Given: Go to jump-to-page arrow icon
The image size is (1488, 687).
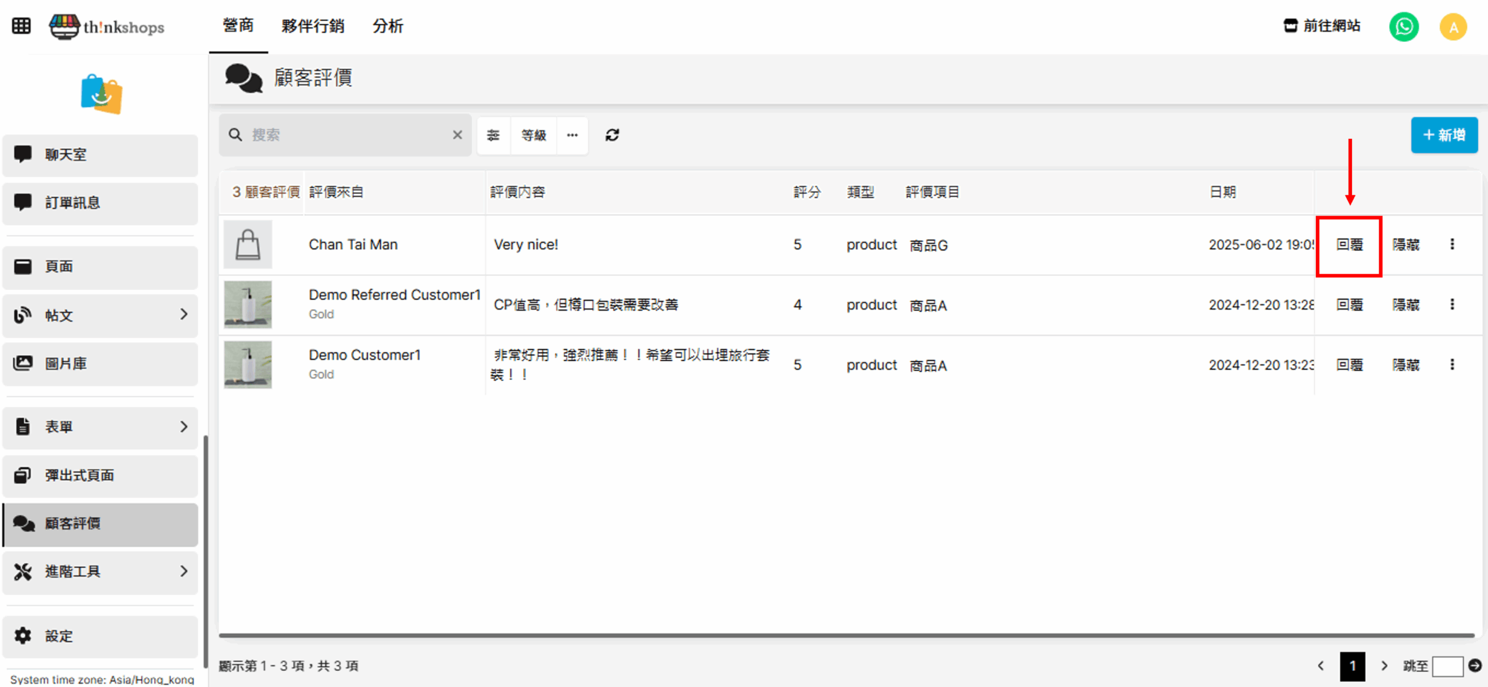Looking at the screenshot, I should coord(1475,665).
